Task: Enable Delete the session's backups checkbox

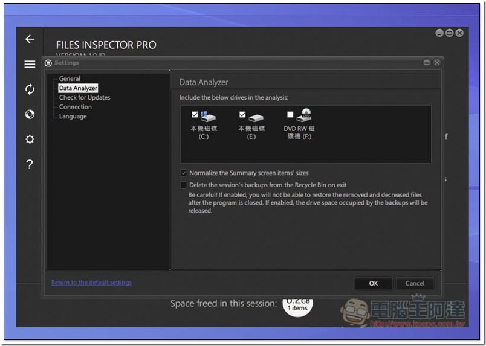Action: pos(184,185)
